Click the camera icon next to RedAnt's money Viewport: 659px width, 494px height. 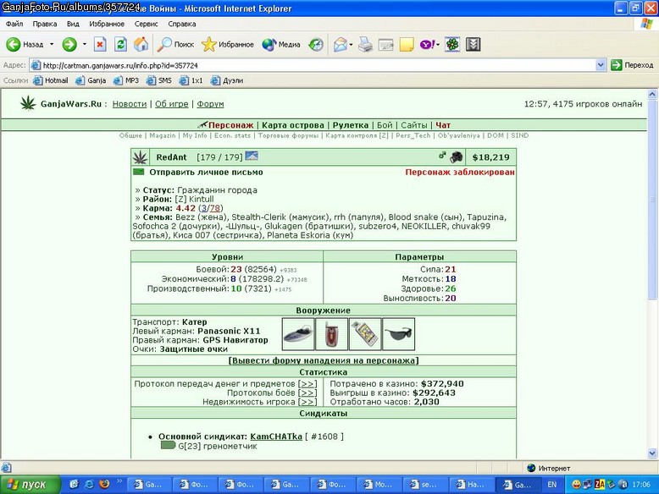click(x=456, y=157)
